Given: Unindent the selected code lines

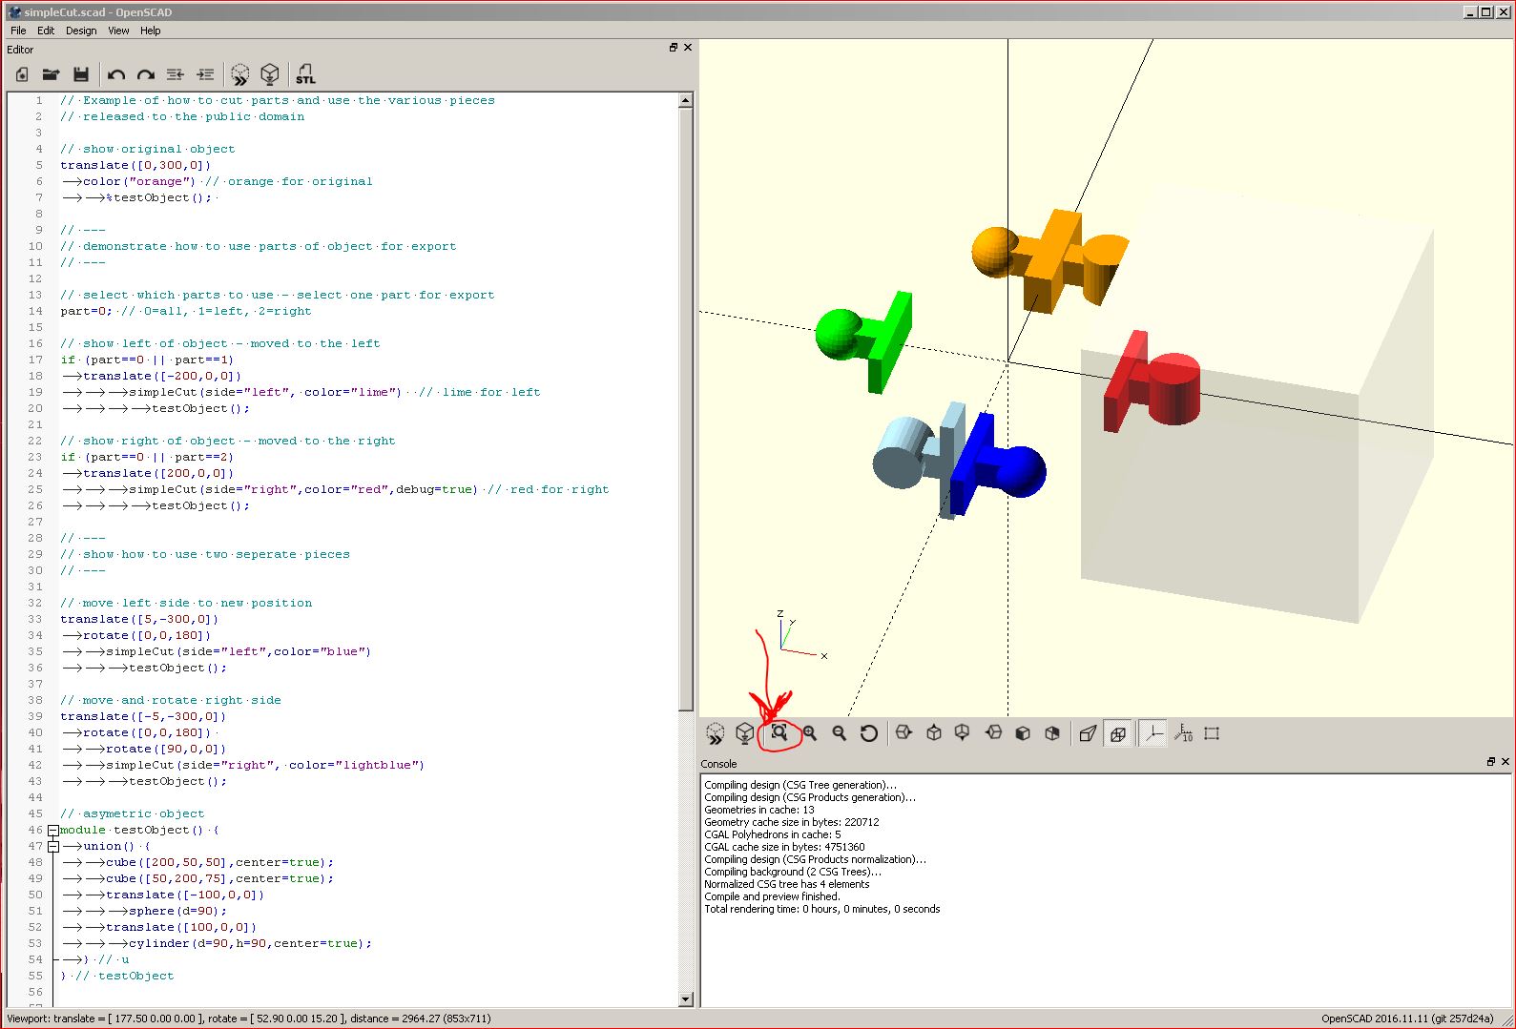Looking at the screenshot, I should tap(176, 74).
